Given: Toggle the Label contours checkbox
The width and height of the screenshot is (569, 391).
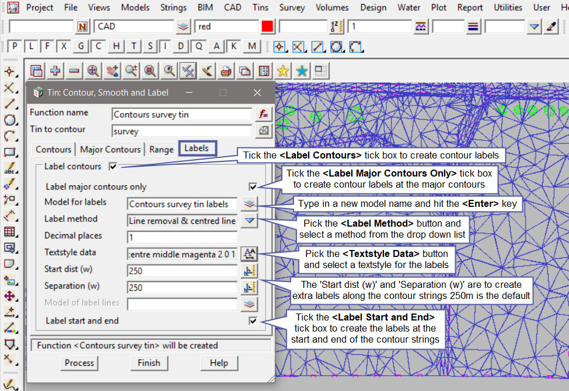Looking at the screenshot, I should point(113,166).
